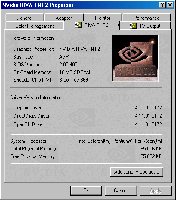The width and height of the screenshot is (176, 200).
Task: Click the System Processor value text
Action: 120,141
